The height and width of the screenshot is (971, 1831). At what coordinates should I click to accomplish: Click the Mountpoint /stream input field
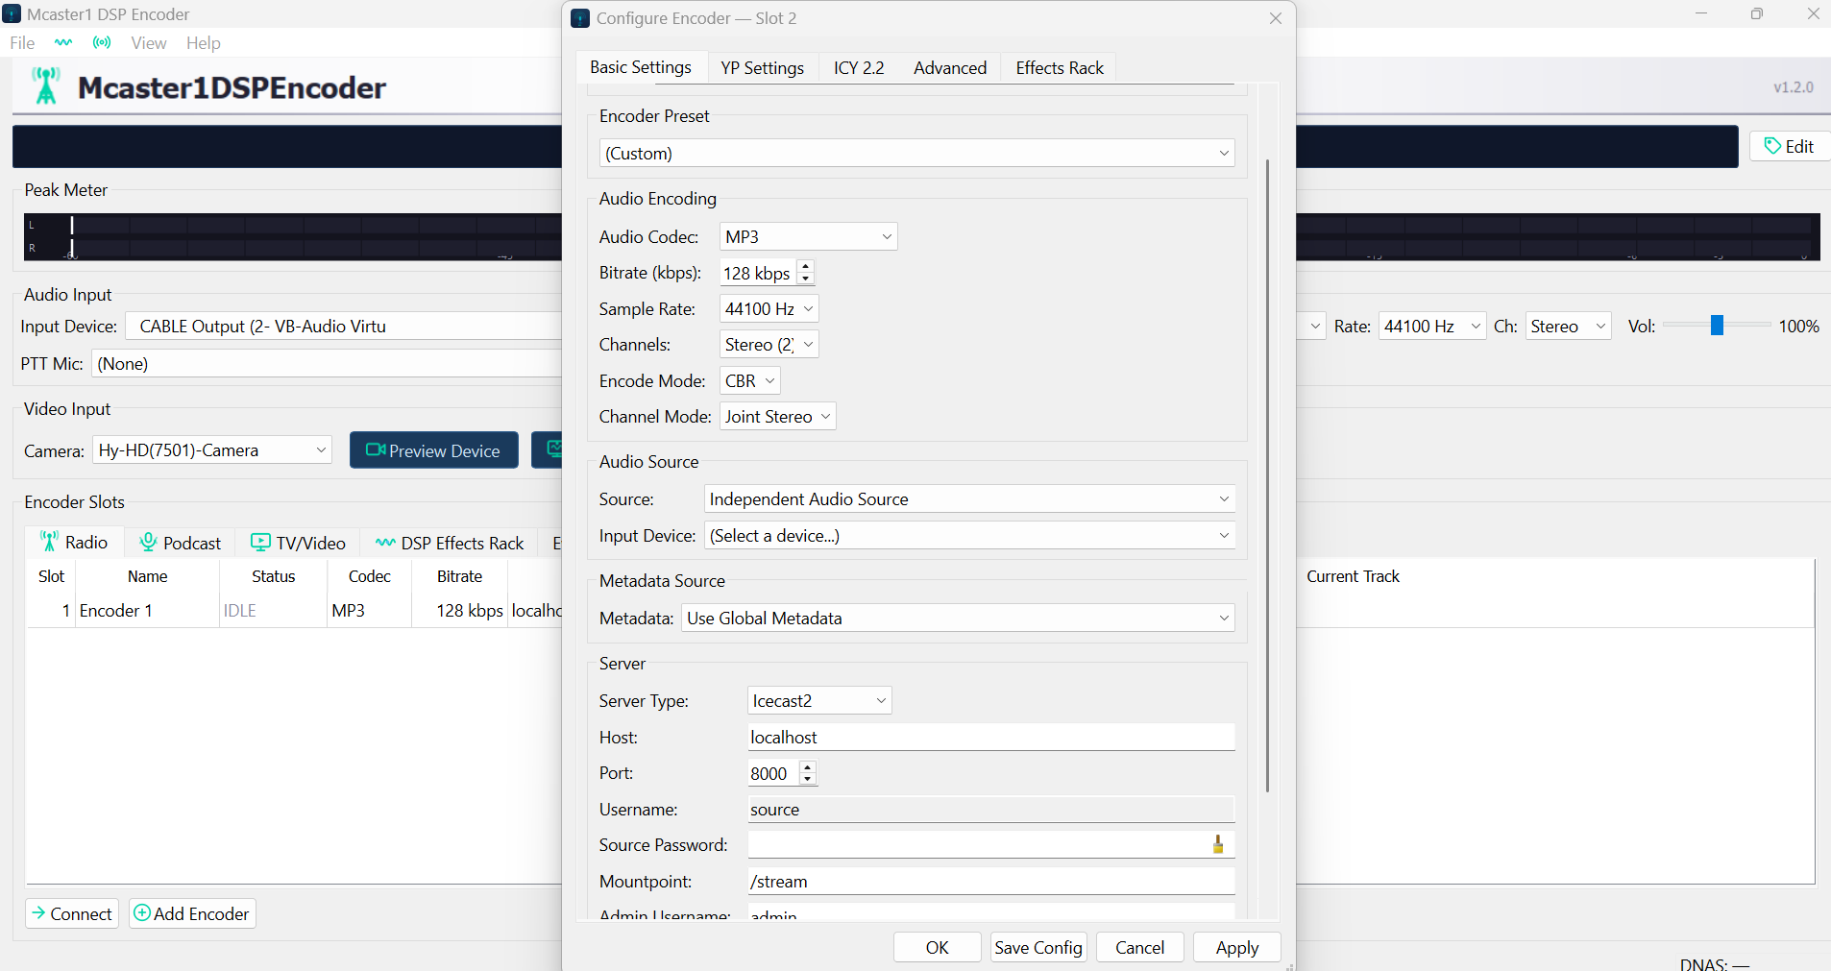point(989,881)
